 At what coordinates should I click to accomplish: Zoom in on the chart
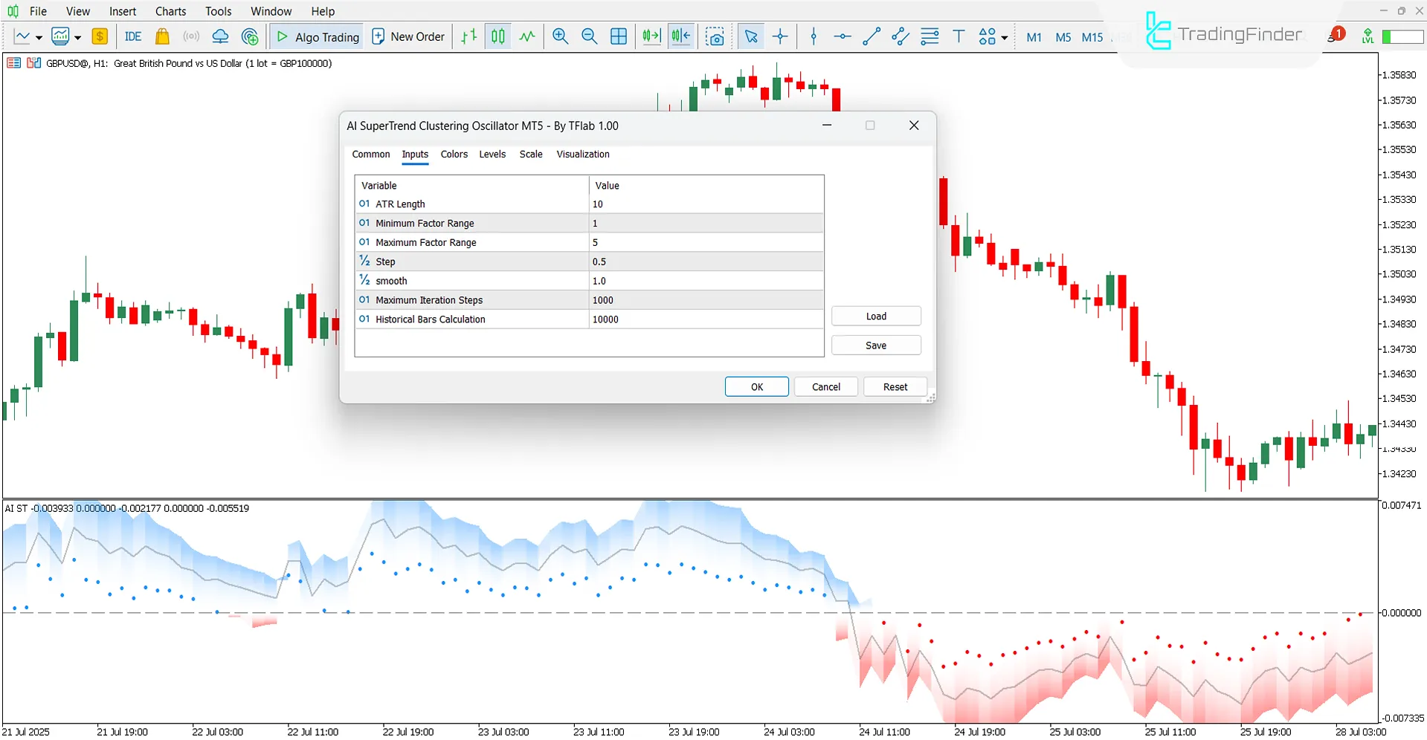click(560, 36)
